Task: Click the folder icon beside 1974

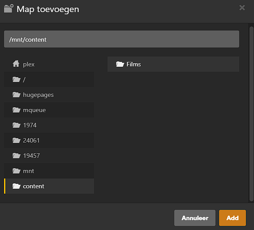Action: point(17,125)
